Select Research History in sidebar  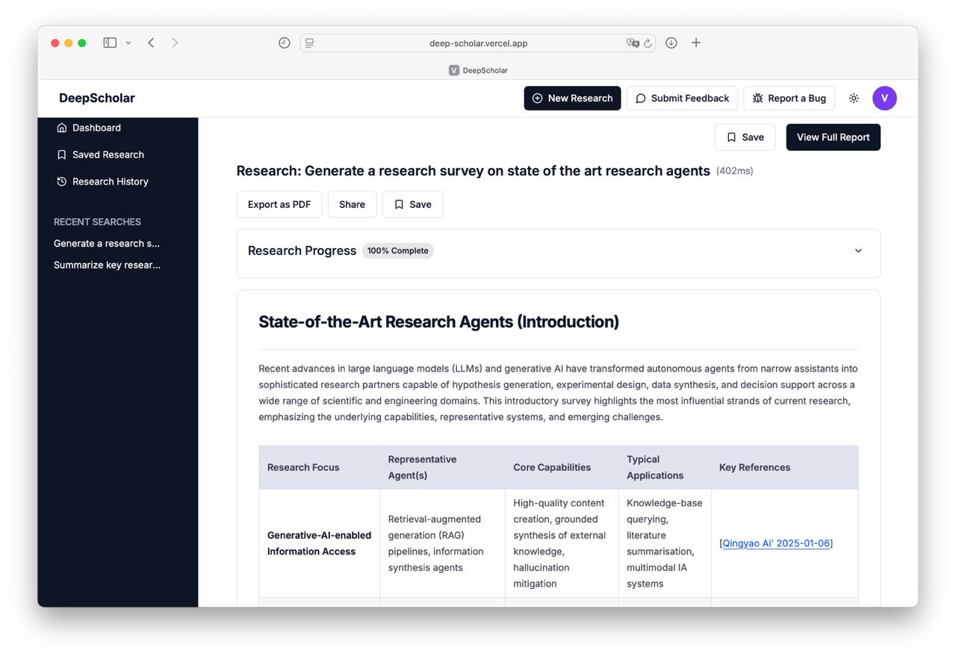click(110, 182)
